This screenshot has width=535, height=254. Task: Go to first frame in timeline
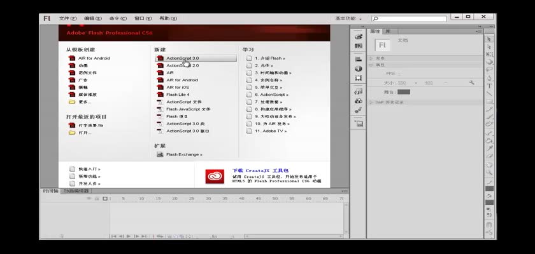point(113,236)
